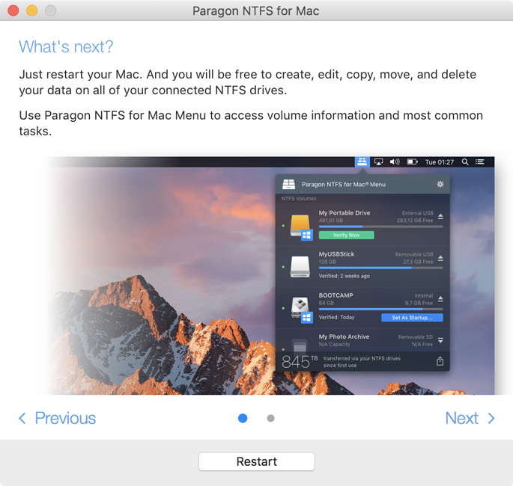Click My Portable Drive usage bar
This screenshot has height=486, width=513.
point(381,227)
